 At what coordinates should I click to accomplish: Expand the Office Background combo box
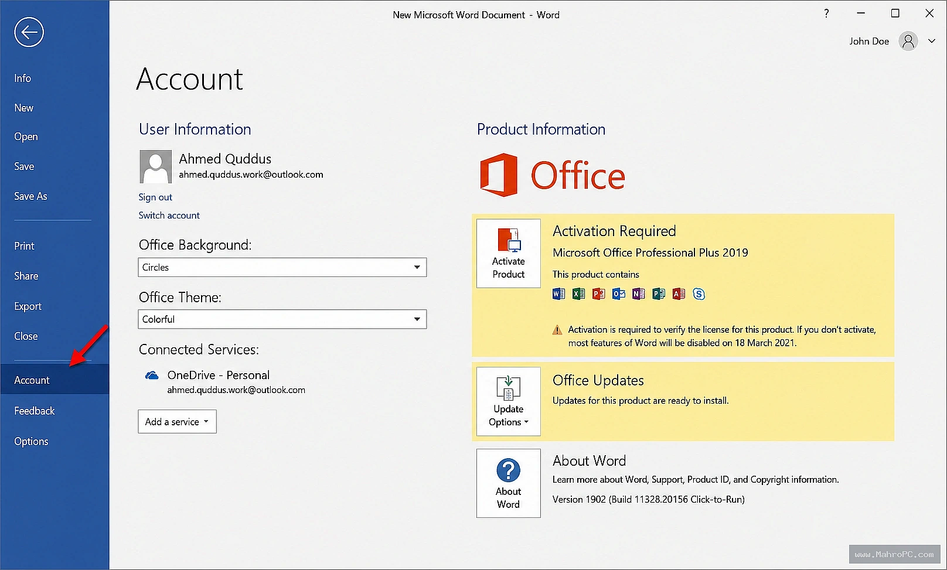coord(282,267)
